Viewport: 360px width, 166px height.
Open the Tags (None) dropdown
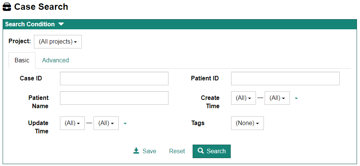click(x=247, y=123)
